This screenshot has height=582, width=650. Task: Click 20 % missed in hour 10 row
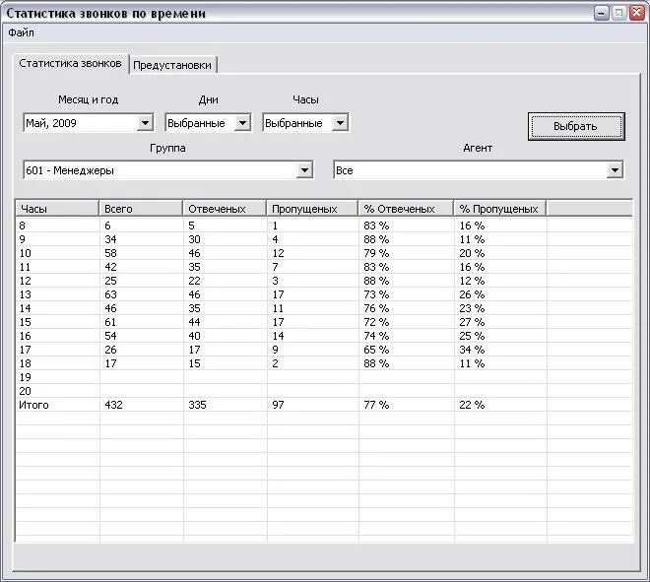pos(472,253)
